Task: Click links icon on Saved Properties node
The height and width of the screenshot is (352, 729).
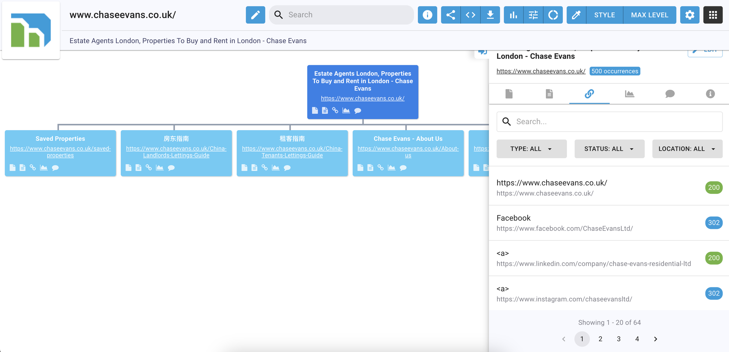Action: [33, 167]
